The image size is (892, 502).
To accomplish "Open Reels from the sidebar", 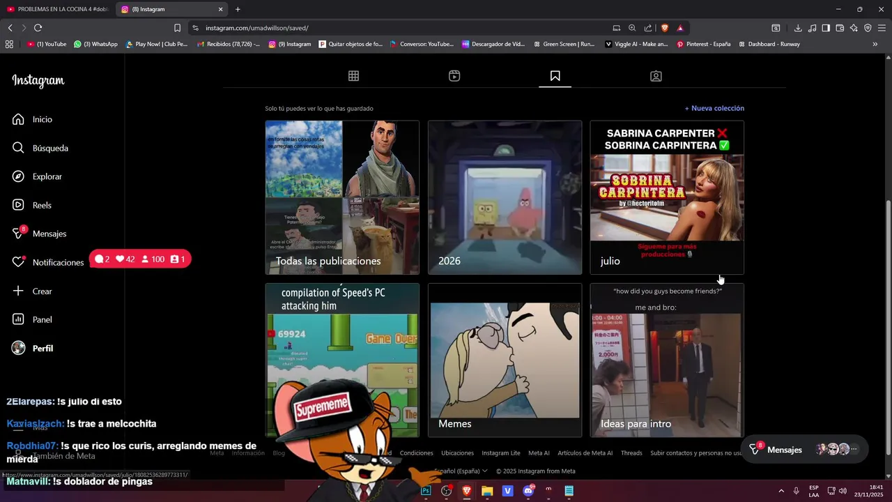I will click(x=32, y=205).
